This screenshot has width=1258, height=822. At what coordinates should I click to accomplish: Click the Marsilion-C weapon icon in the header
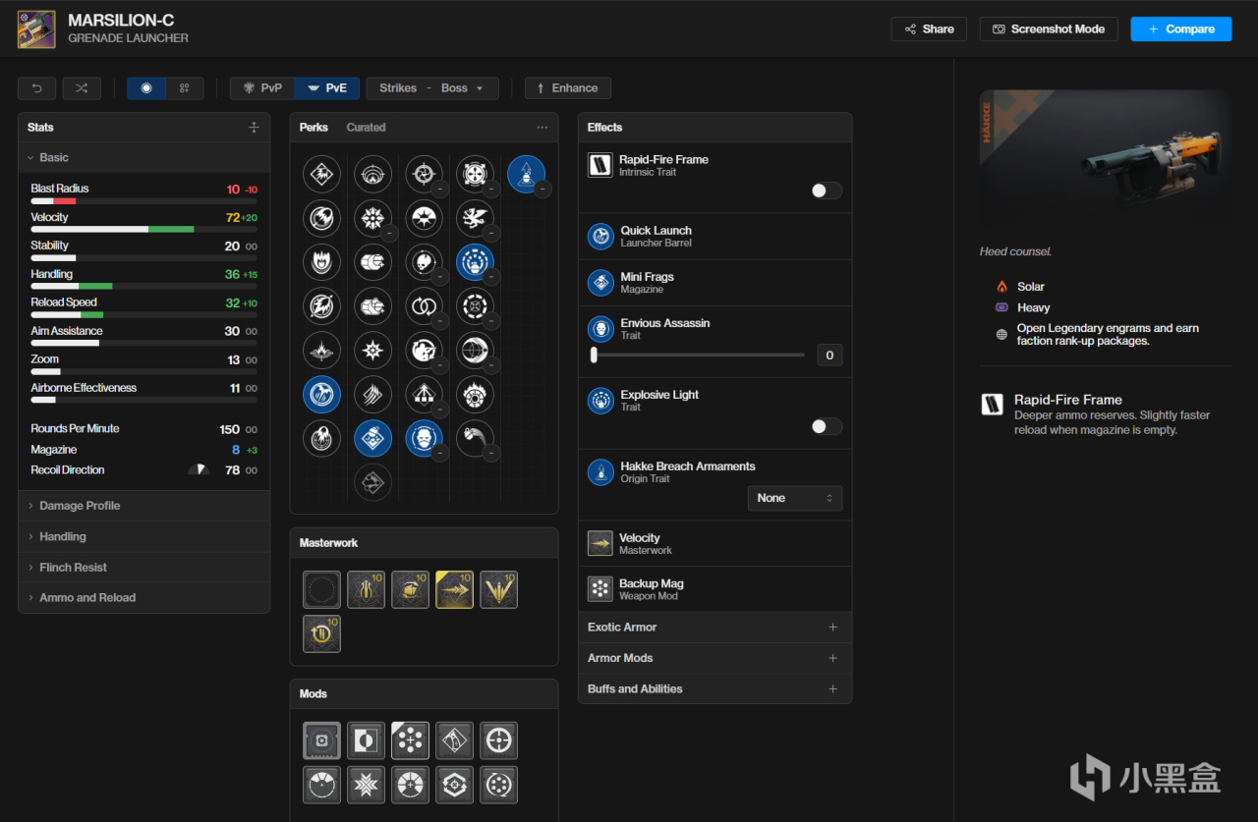(36, 29)
